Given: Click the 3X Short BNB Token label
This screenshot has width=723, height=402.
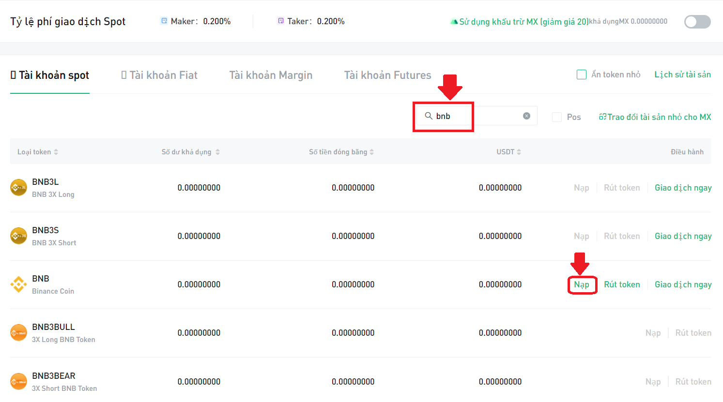Looking at the screenshot, I should (x=64, y=388).
